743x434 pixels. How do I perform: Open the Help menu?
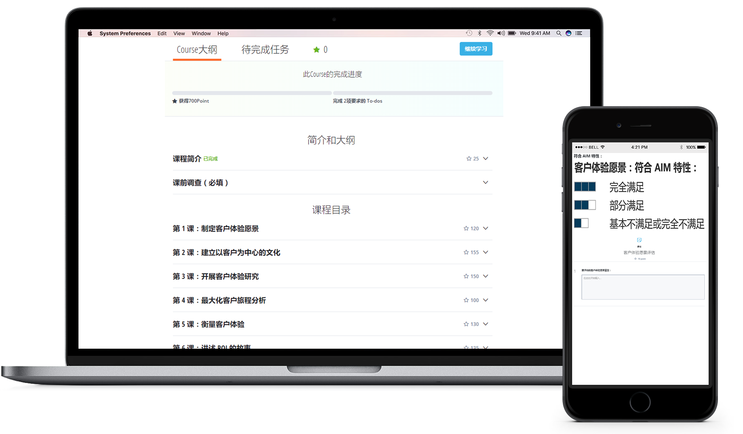pyautogui.click(x=223, y=33)
